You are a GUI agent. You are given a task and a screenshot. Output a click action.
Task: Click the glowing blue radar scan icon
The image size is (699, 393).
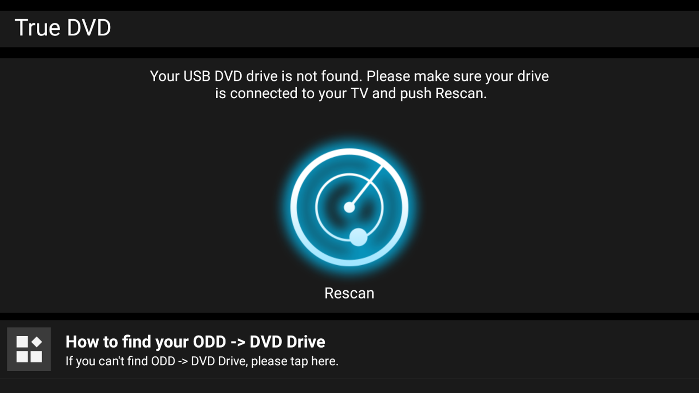[349, 207]
